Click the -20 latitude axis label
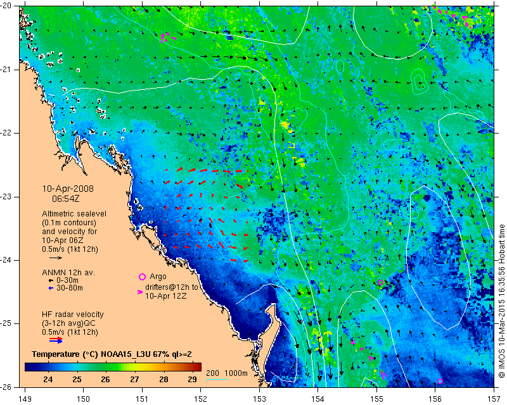The image size is (507, 405). click(x=6, y=6)
